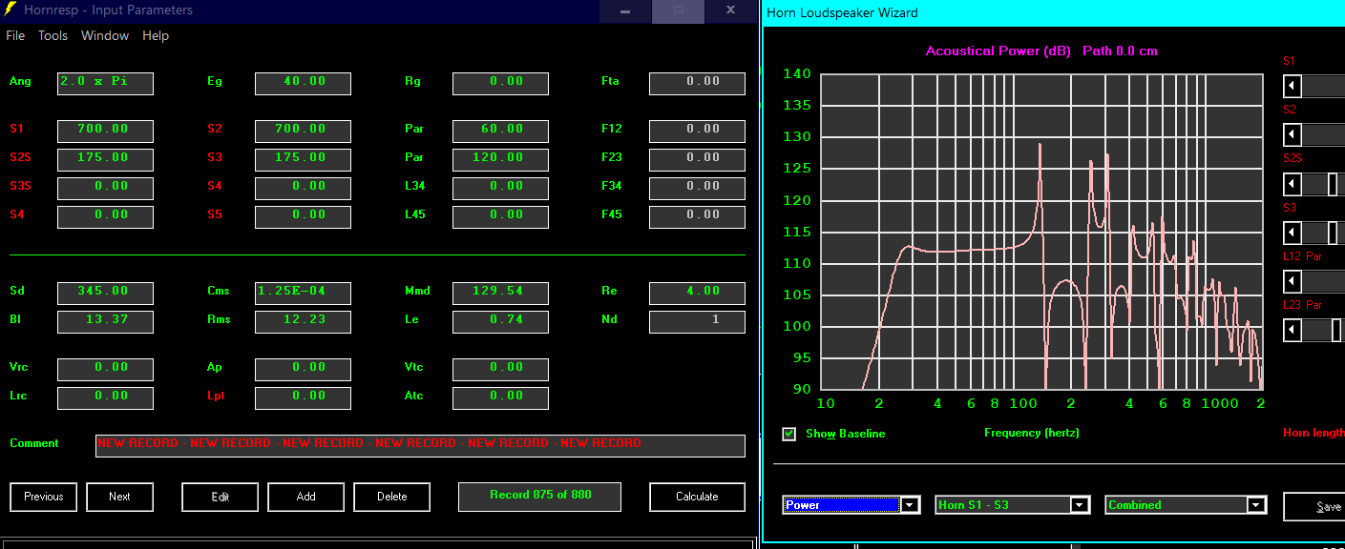Minimize the Hornresp Input Parameters window

tap(625, 10)
